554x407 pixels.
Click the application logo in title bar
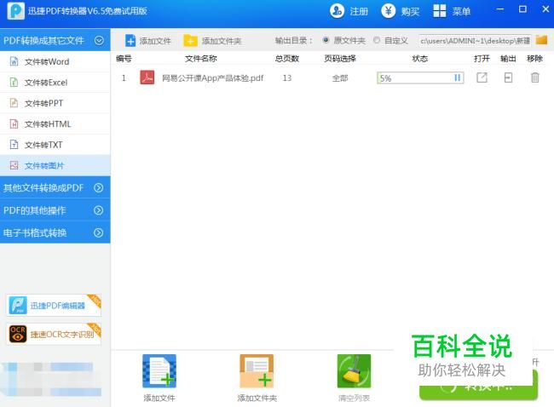(x=16, y=11)
